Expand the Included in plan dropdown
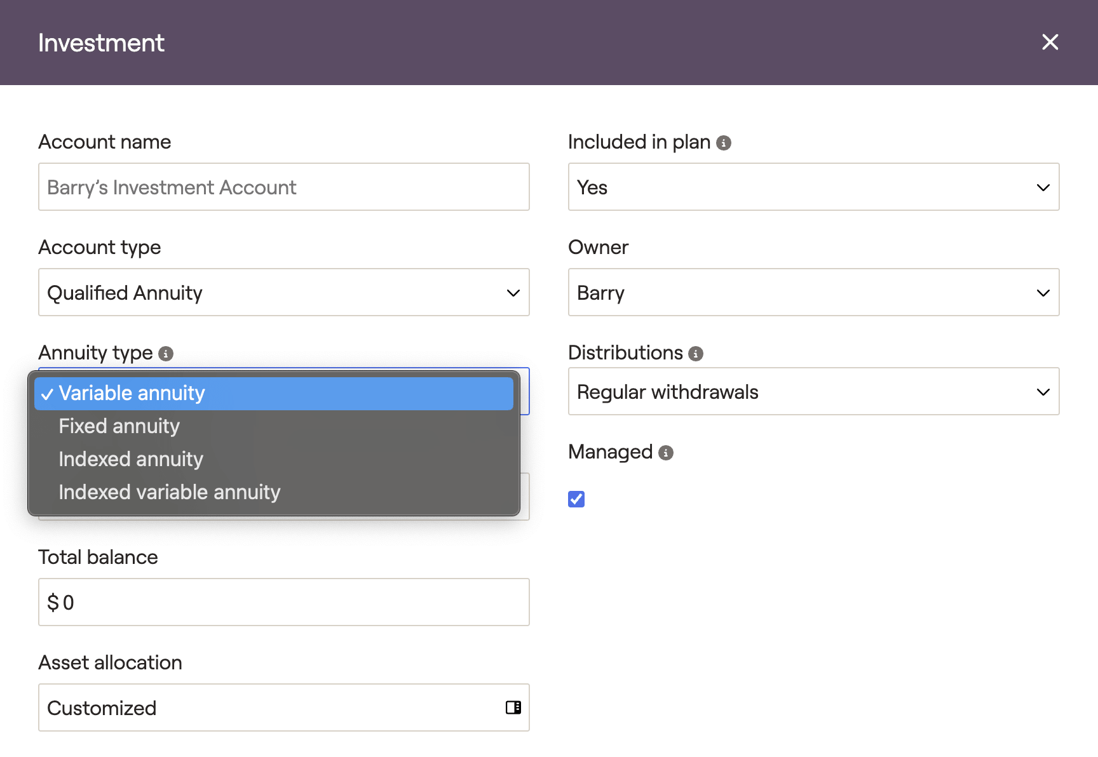Viewport: 1098px width, 757px height. tap(813, 187)
